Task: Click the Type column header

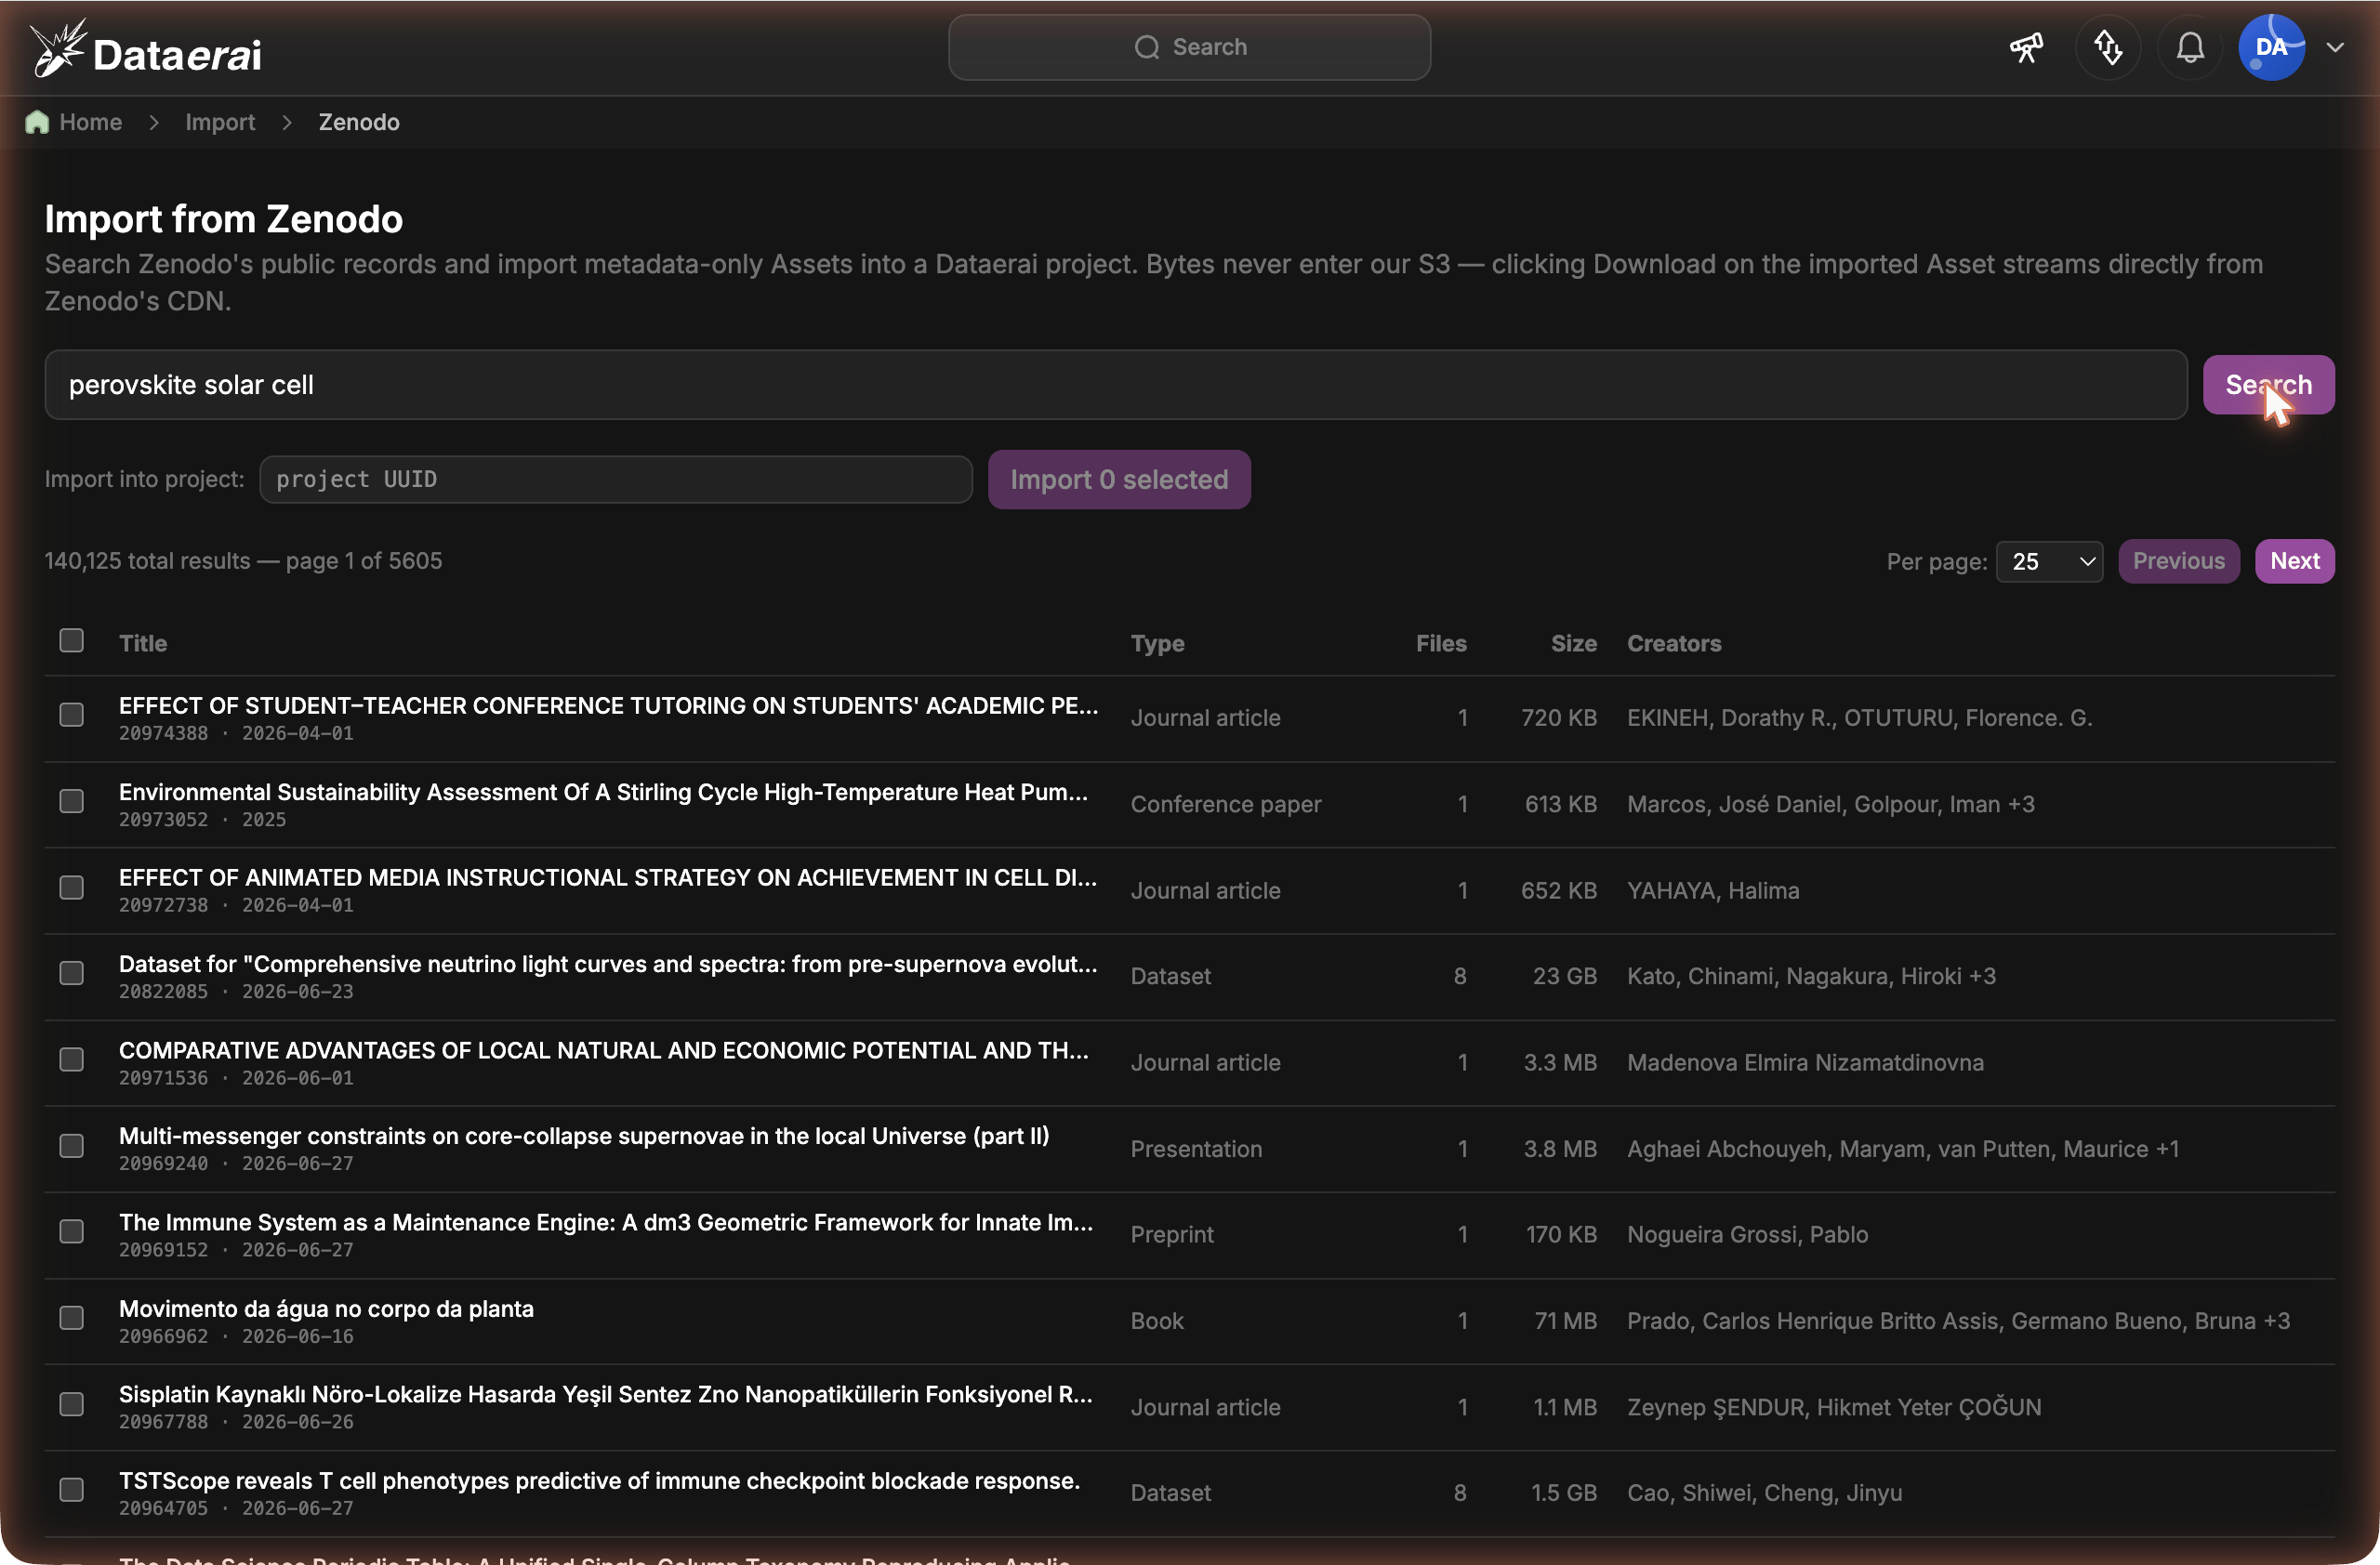Action: [x=1157, y=644]
